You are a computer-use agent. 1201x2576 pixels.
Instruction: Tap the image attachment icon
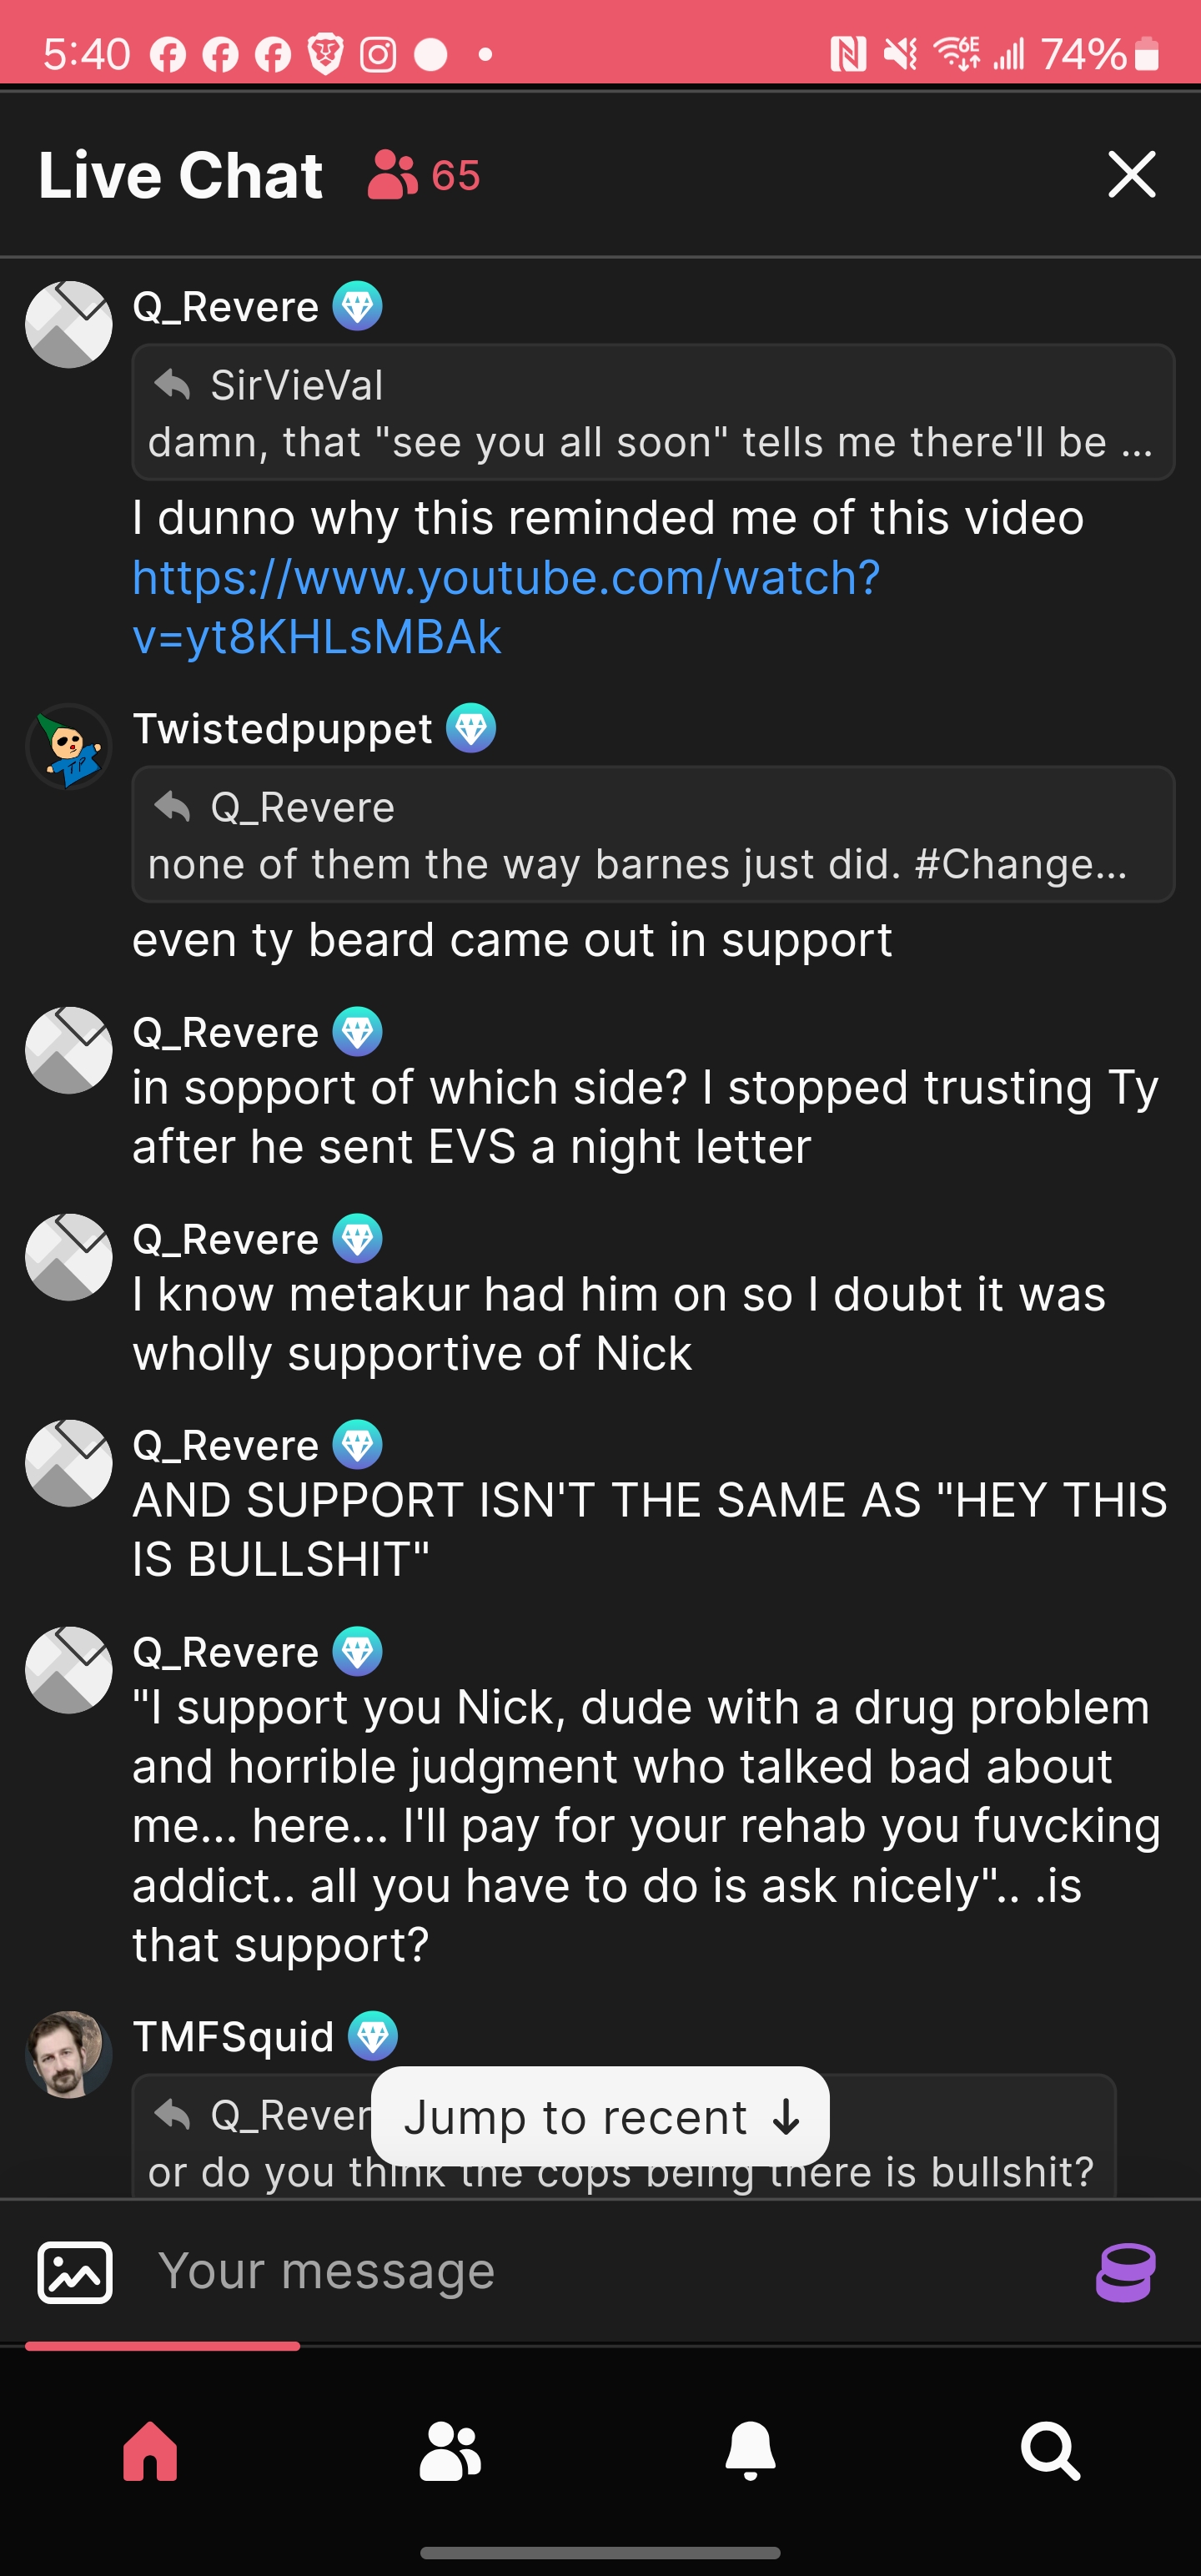[x=75, y=2272]
